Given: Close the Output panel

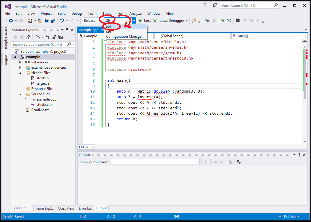Looking at the screenshot, I should [304, 155].
